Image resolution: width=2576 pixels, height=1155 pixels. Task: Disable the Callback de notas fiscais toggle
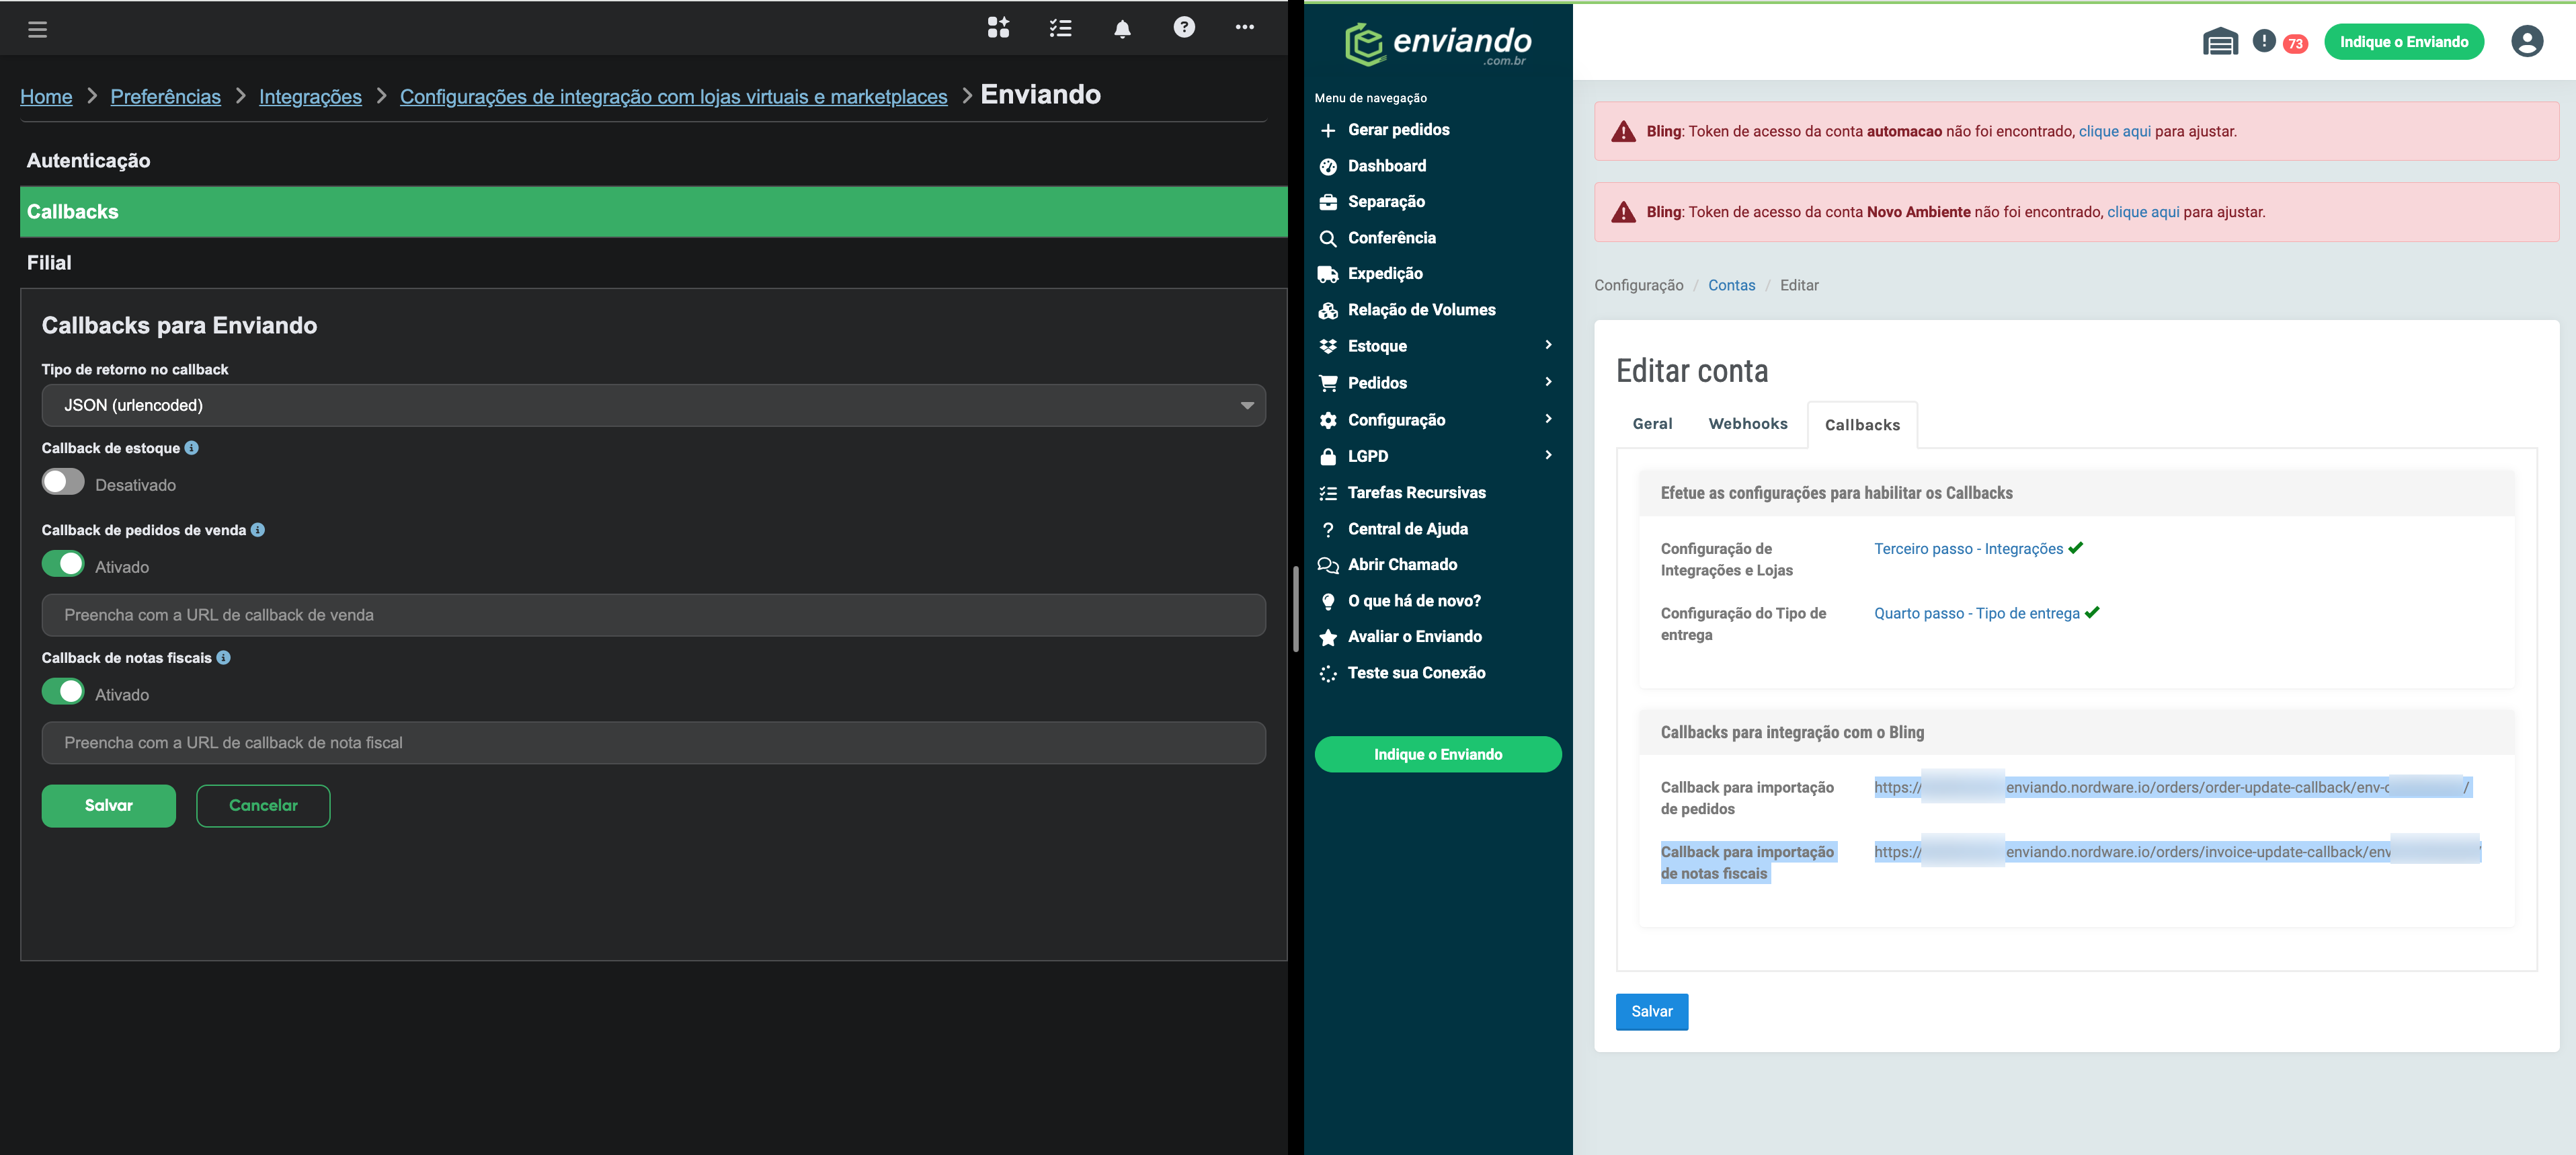point(63,692)
